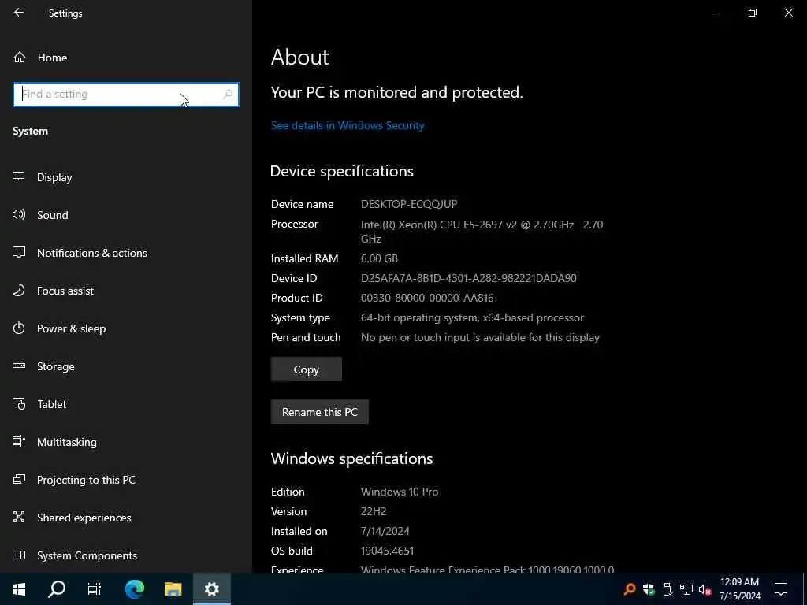Go back using the Settings back arrow
Viewport: 807px width, 605px height.
(x=19, y=13)
